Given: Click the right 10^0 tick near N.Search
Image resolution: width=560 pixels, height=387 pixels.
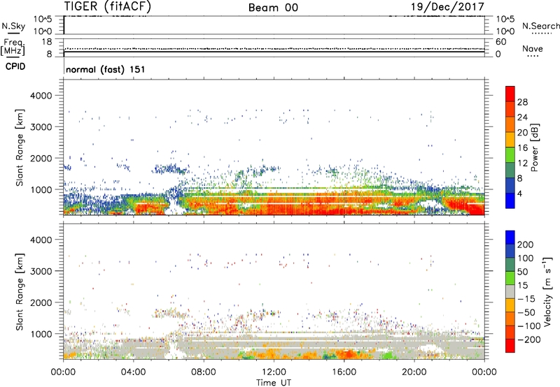Looking at the screenshot, I should 505,31.
